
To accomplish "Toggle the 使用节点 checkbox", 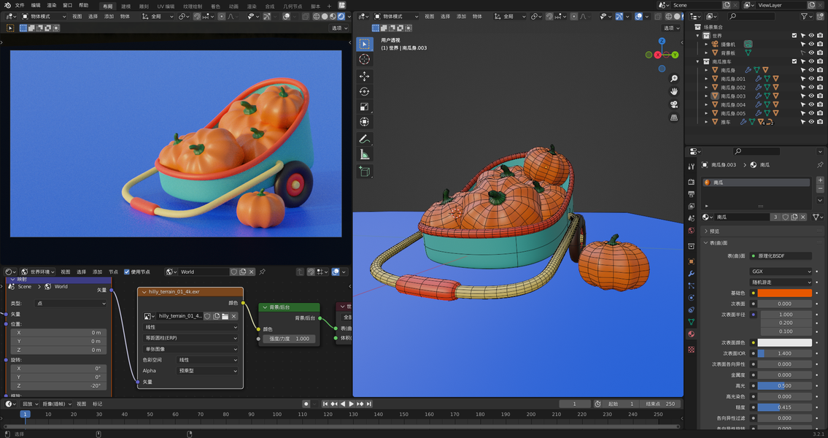I will point(127,272).
